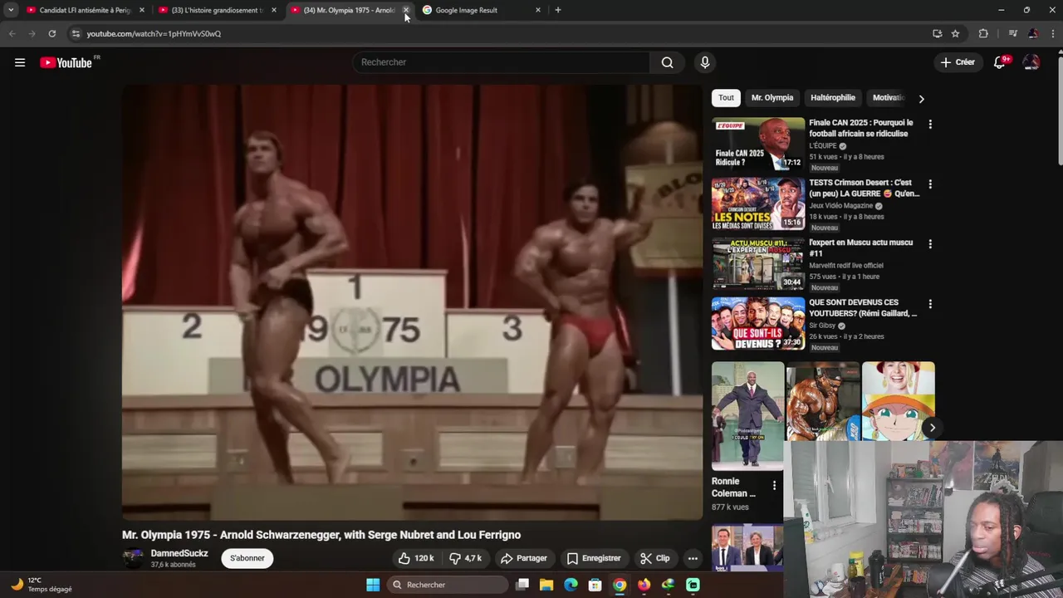Open the DamnedSuckz channel avatar
This screenshot has height=598, width=1063.
pyautogui.click(x=133, y=558)
